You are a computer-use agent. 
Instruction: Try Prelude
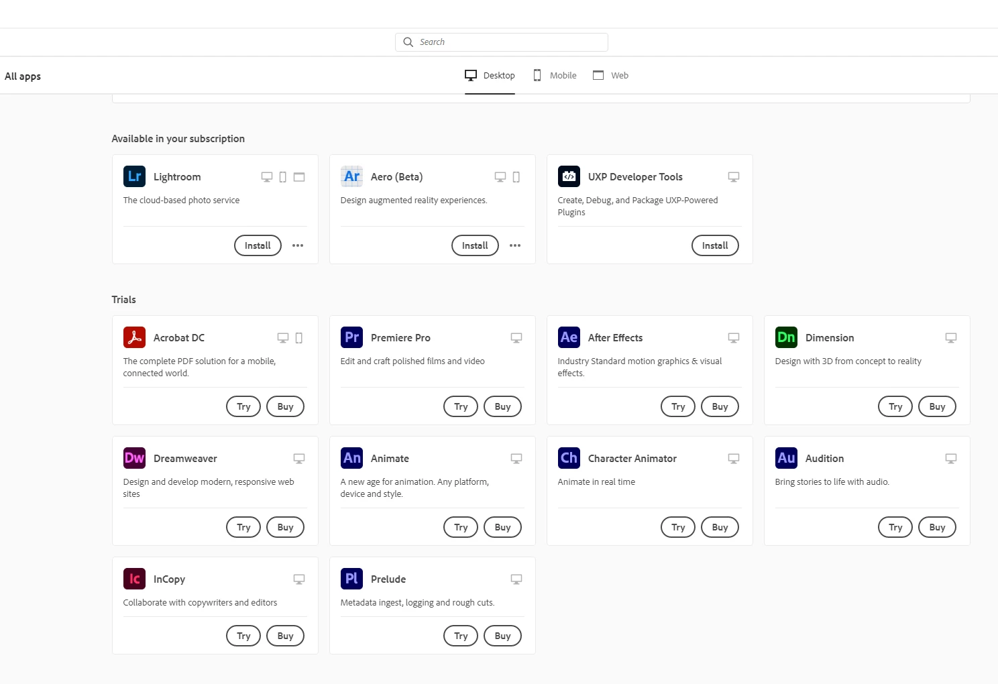click(x=461, y=636)
